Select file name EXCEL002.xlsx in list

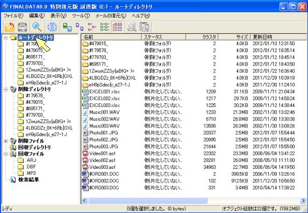coord(104,98)
